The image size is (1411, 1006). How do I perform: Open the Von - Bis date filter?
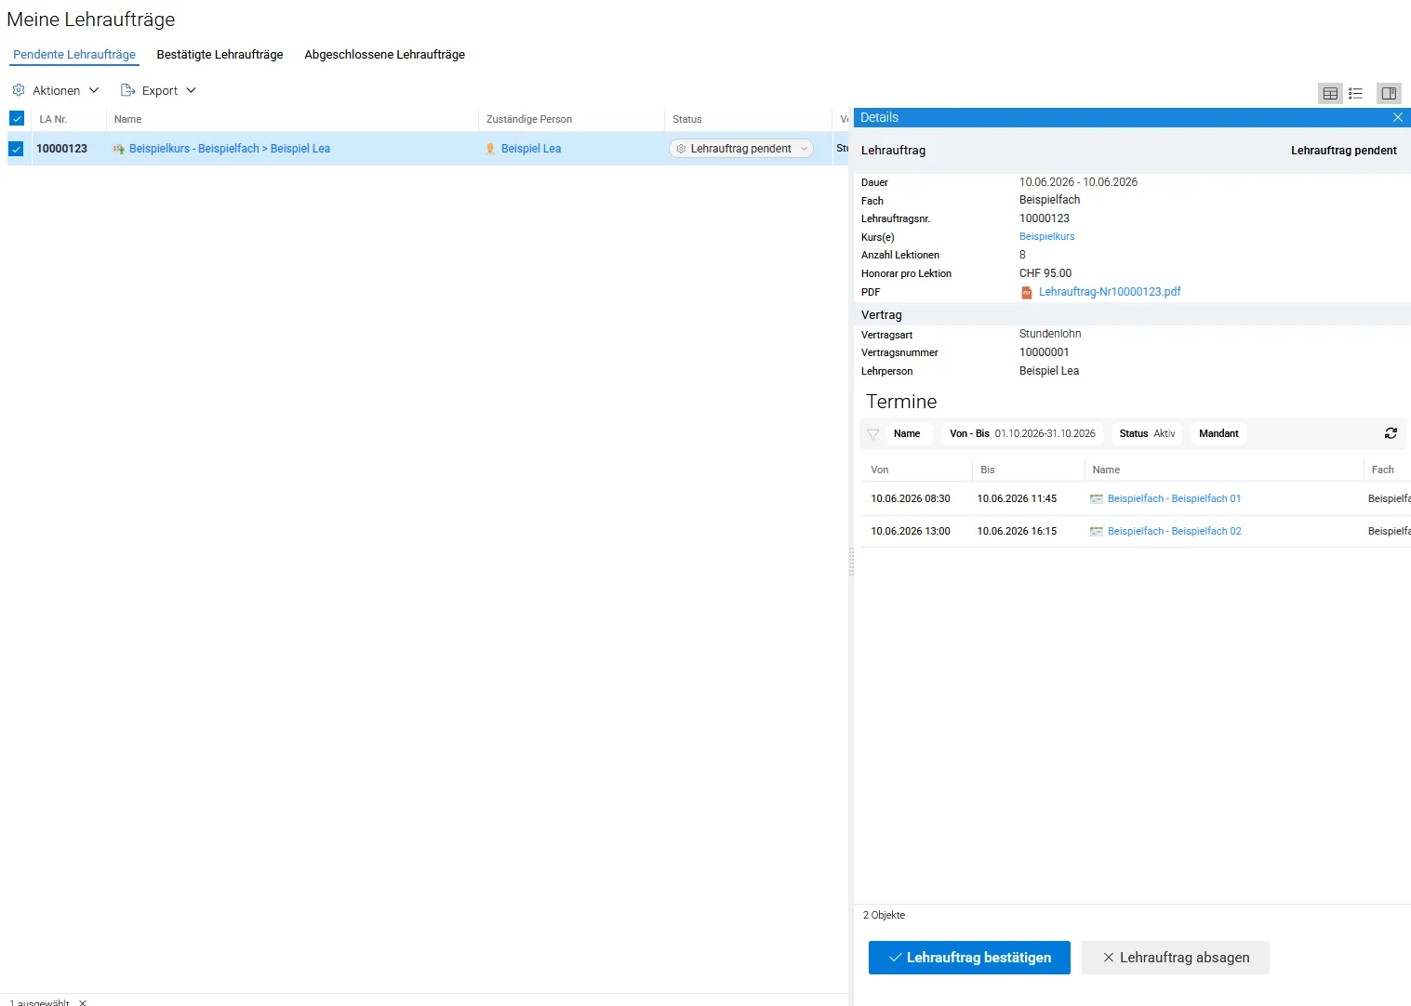point(1022,433)
